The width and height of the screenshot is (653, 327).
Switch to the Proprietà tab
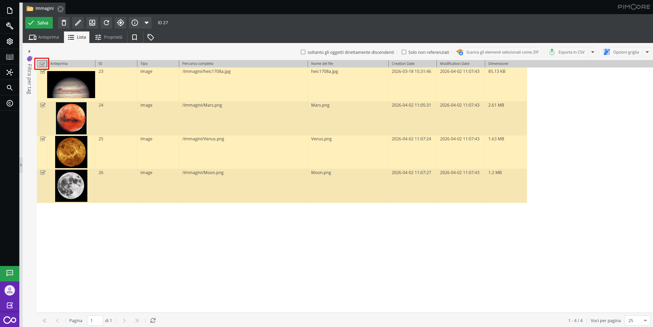(108, 37)
